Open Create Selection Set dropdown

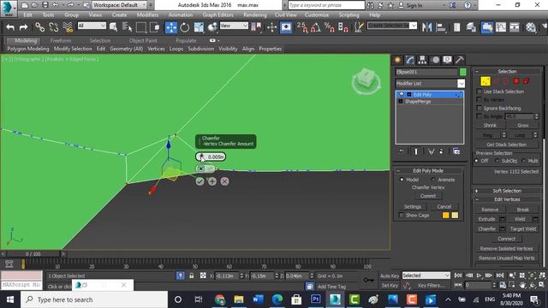coord(413,26)
